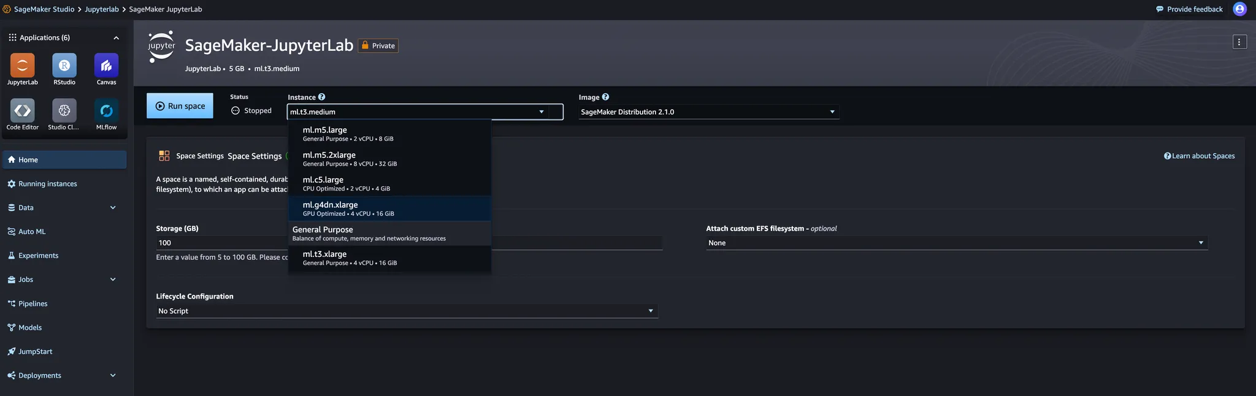Open the Image dropdown SageMaker Distribution 2.1.0

[708, 112]
